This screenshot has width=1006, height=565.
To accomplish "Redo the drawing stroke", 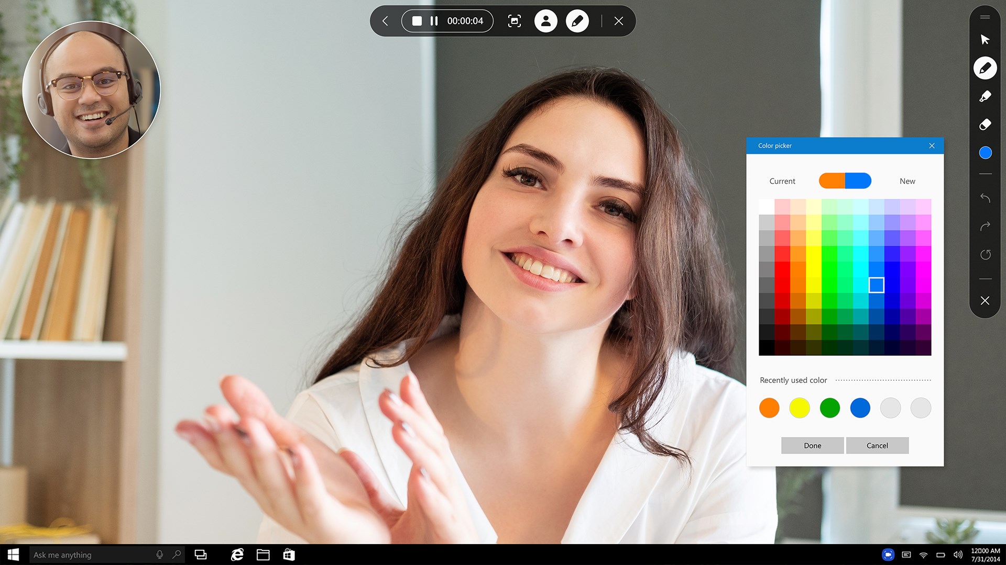I will click(x=985, y=227).
